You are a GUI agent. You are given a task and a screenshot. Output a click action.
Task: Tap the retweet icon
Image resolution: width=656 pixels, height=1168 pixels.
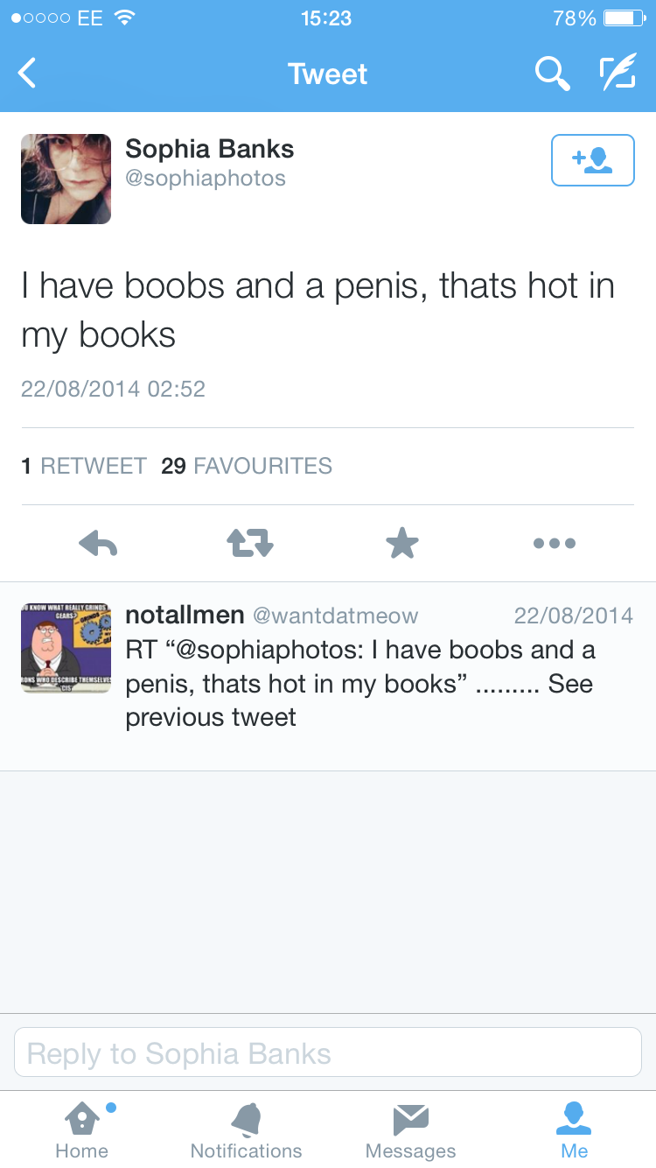250,544
